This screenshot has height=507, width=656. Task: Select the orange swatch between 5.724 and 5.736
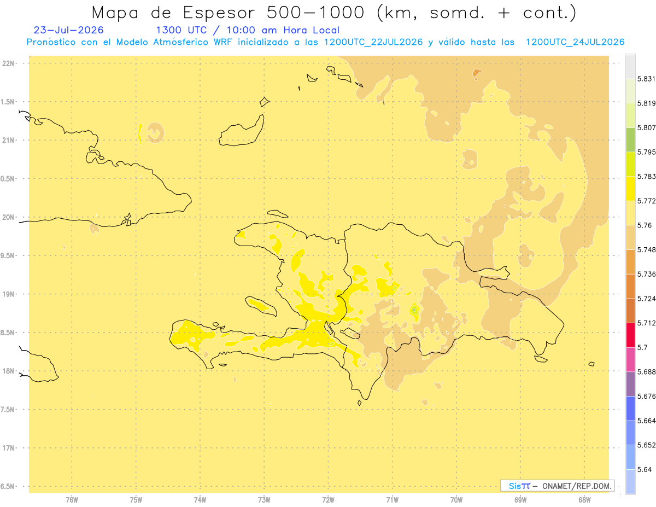coord(630,286)
